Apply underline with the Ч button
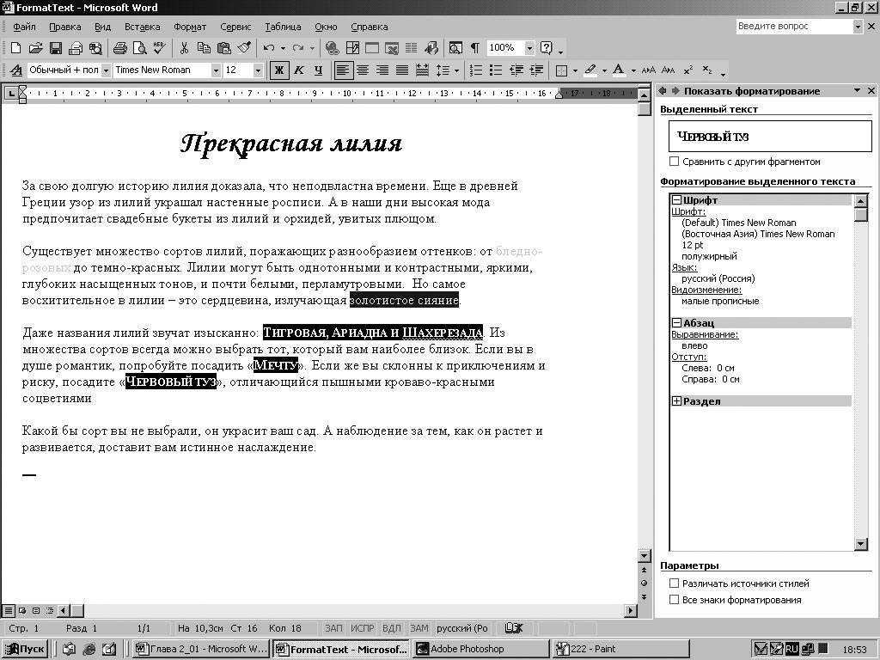880x660 pixels. pos(318,70)
